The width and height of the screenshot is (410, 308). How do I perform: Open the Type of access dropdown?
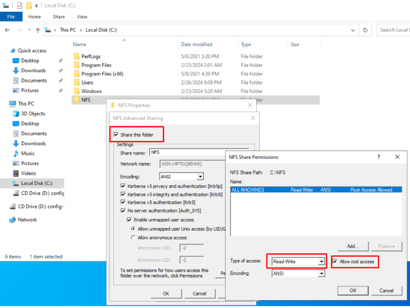tap(321, 261)
